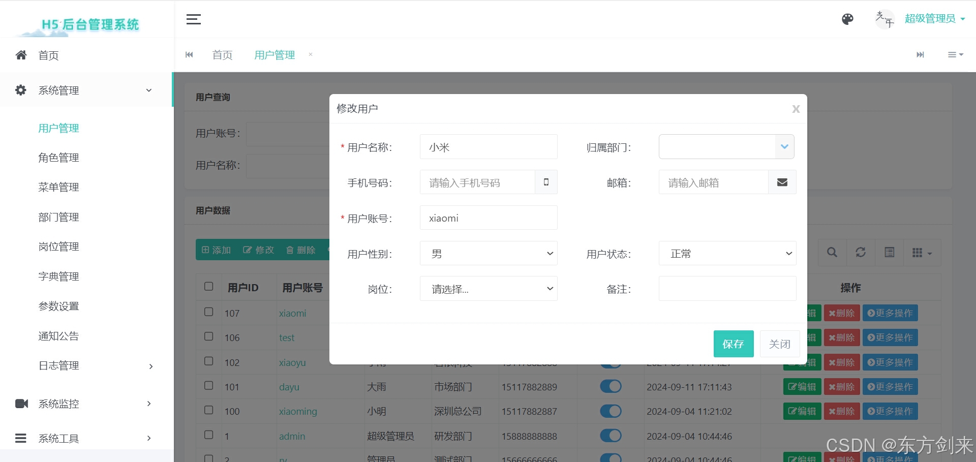Toggle the status switch for dayu
This screenshot has width=976, height=462.
click(x=611, y=386)
